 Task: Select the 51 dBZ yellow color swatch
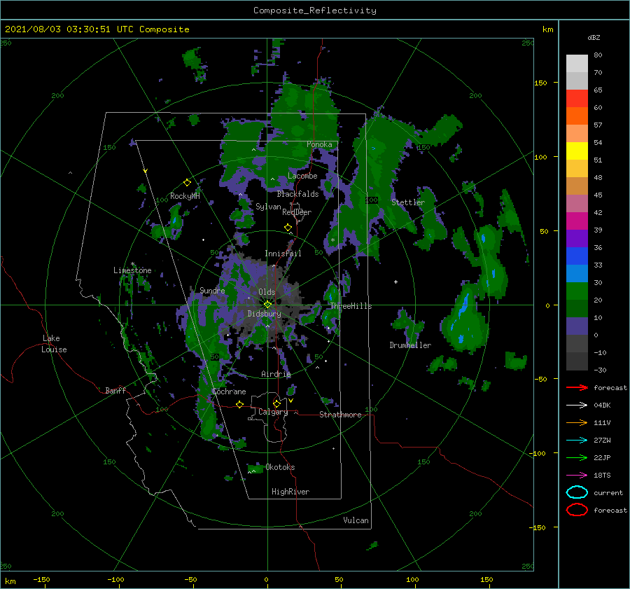(577, 151)
